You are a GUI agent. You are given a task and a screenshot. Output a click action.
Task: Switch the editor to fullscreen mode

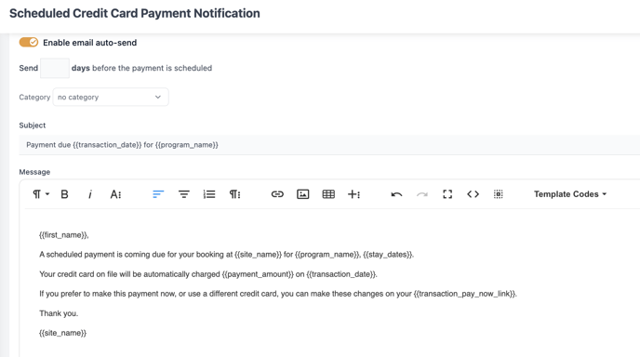pos(447,194)
